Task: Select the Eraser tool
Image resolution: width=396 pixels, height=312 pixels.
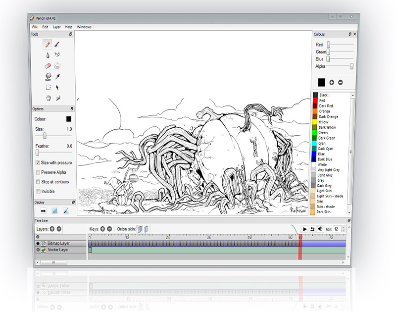Action: 48,66
